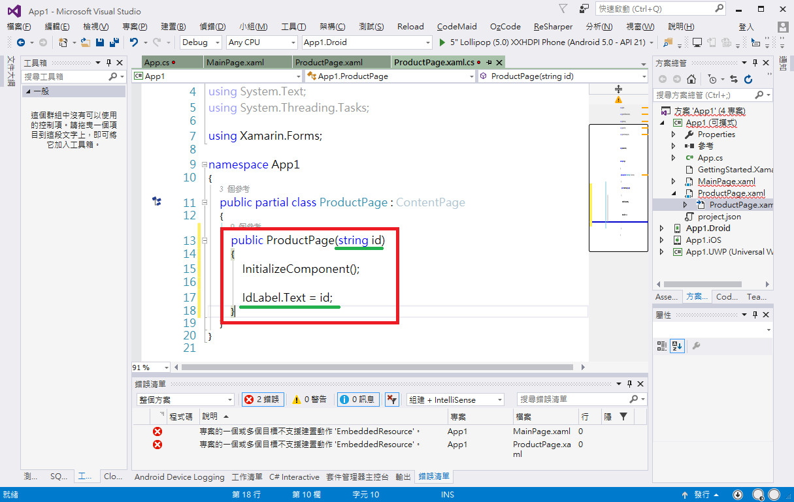
Task: Collapse the ProductPage.xaml tree node
Action: point(674,193)
